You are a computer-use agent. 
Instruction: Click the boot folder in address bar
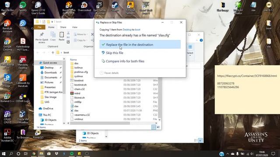(66, 52)
